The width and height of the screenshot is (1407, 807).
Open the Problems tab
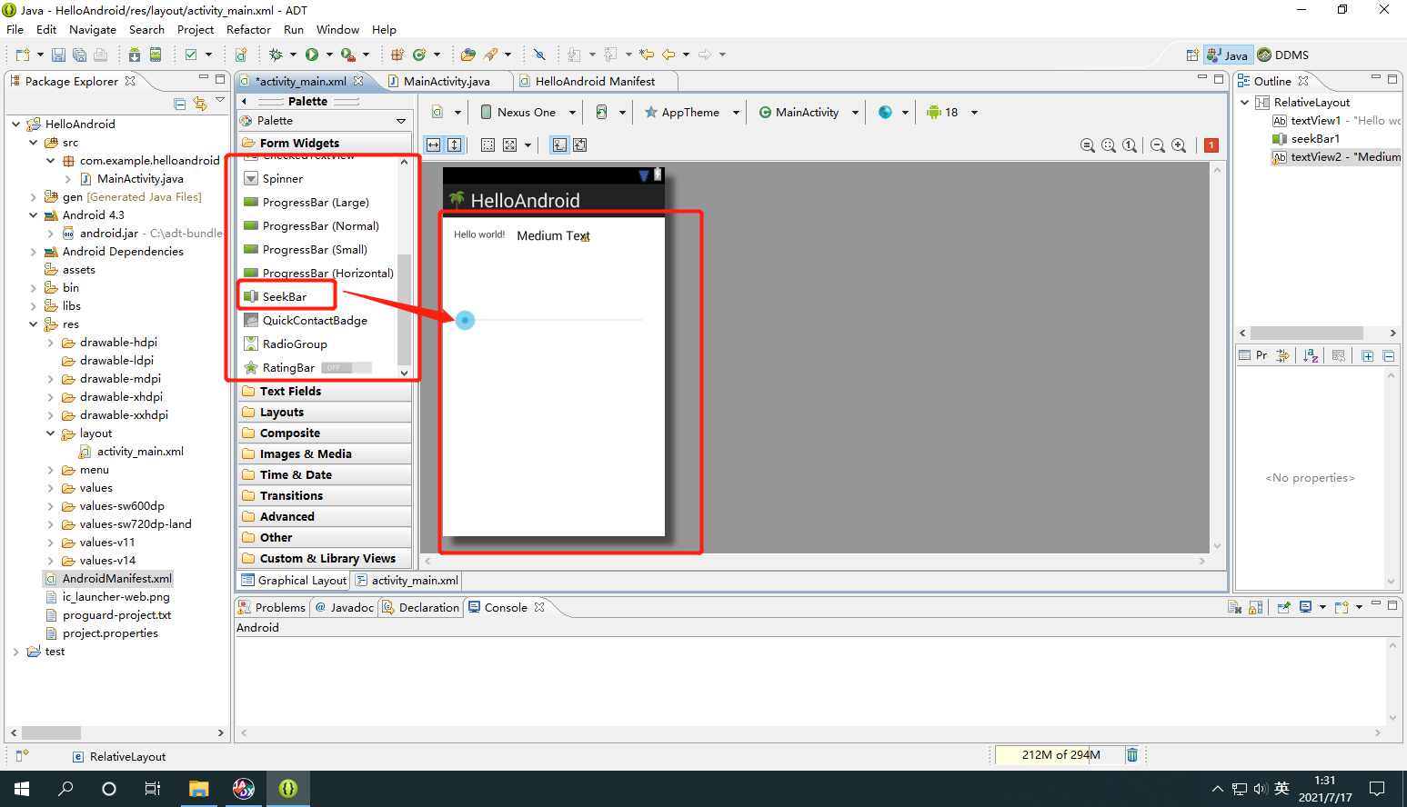pyautogui.click(x=272, y=607)
